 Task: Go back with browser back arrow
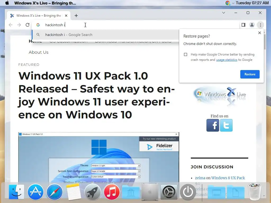[x=11, y=25]
